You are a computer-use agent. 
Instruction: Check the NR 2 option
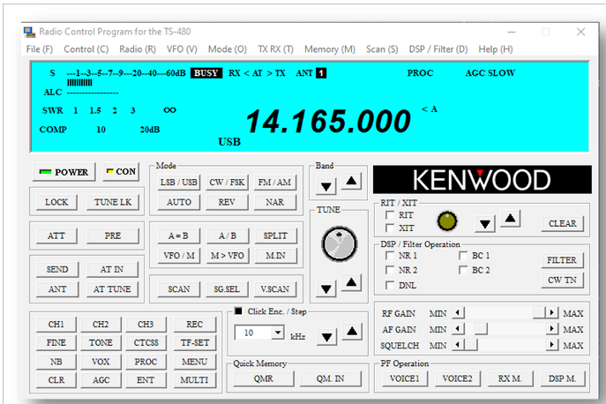390,270
